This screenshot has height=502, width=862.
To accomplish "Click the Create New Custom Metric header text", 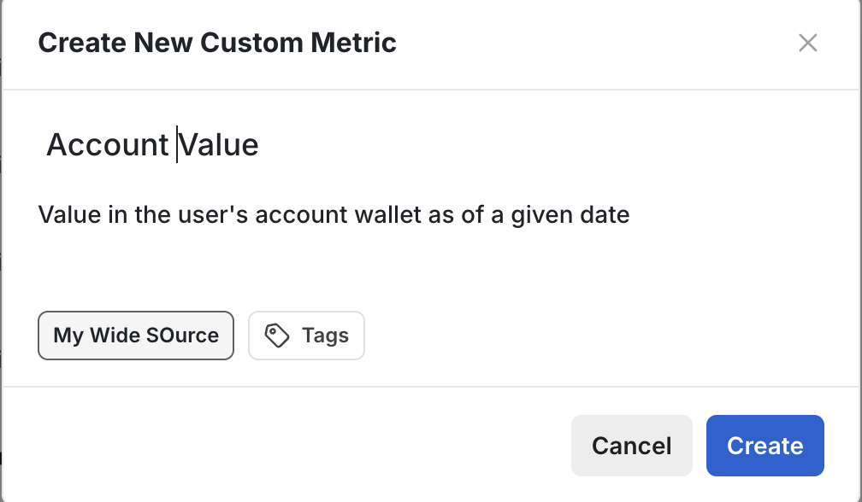I will [x=216, y=42].
